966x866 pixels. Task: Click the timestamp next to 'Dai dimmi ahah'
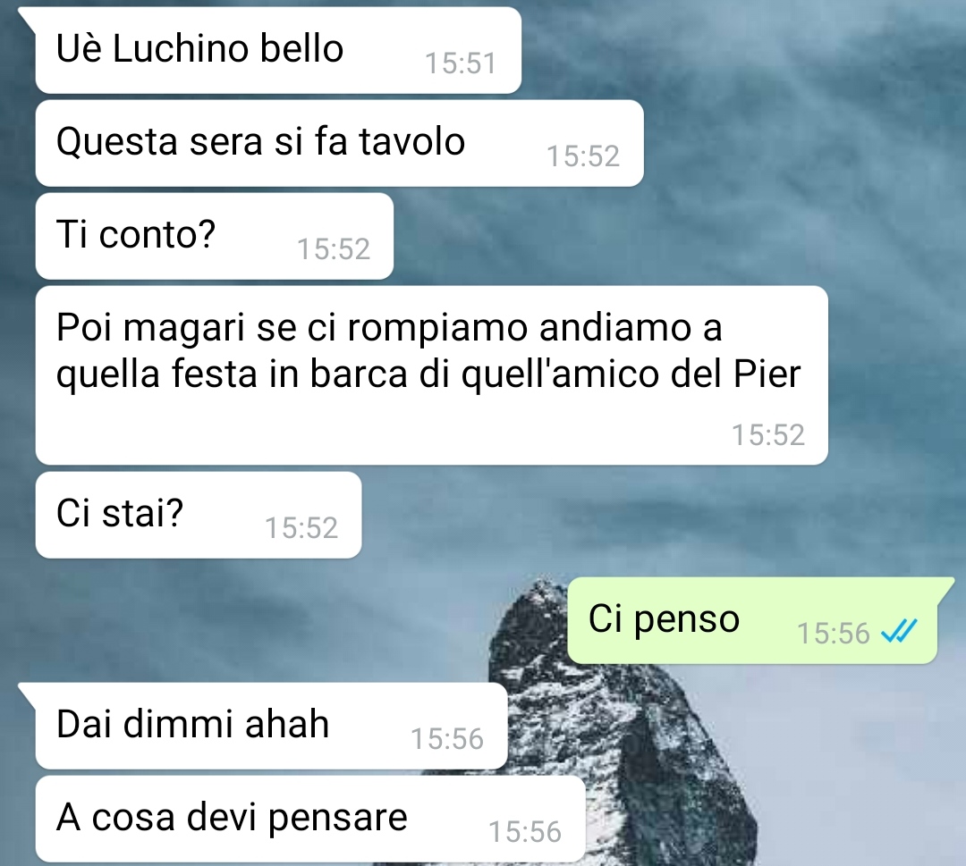tap(446, 739)
